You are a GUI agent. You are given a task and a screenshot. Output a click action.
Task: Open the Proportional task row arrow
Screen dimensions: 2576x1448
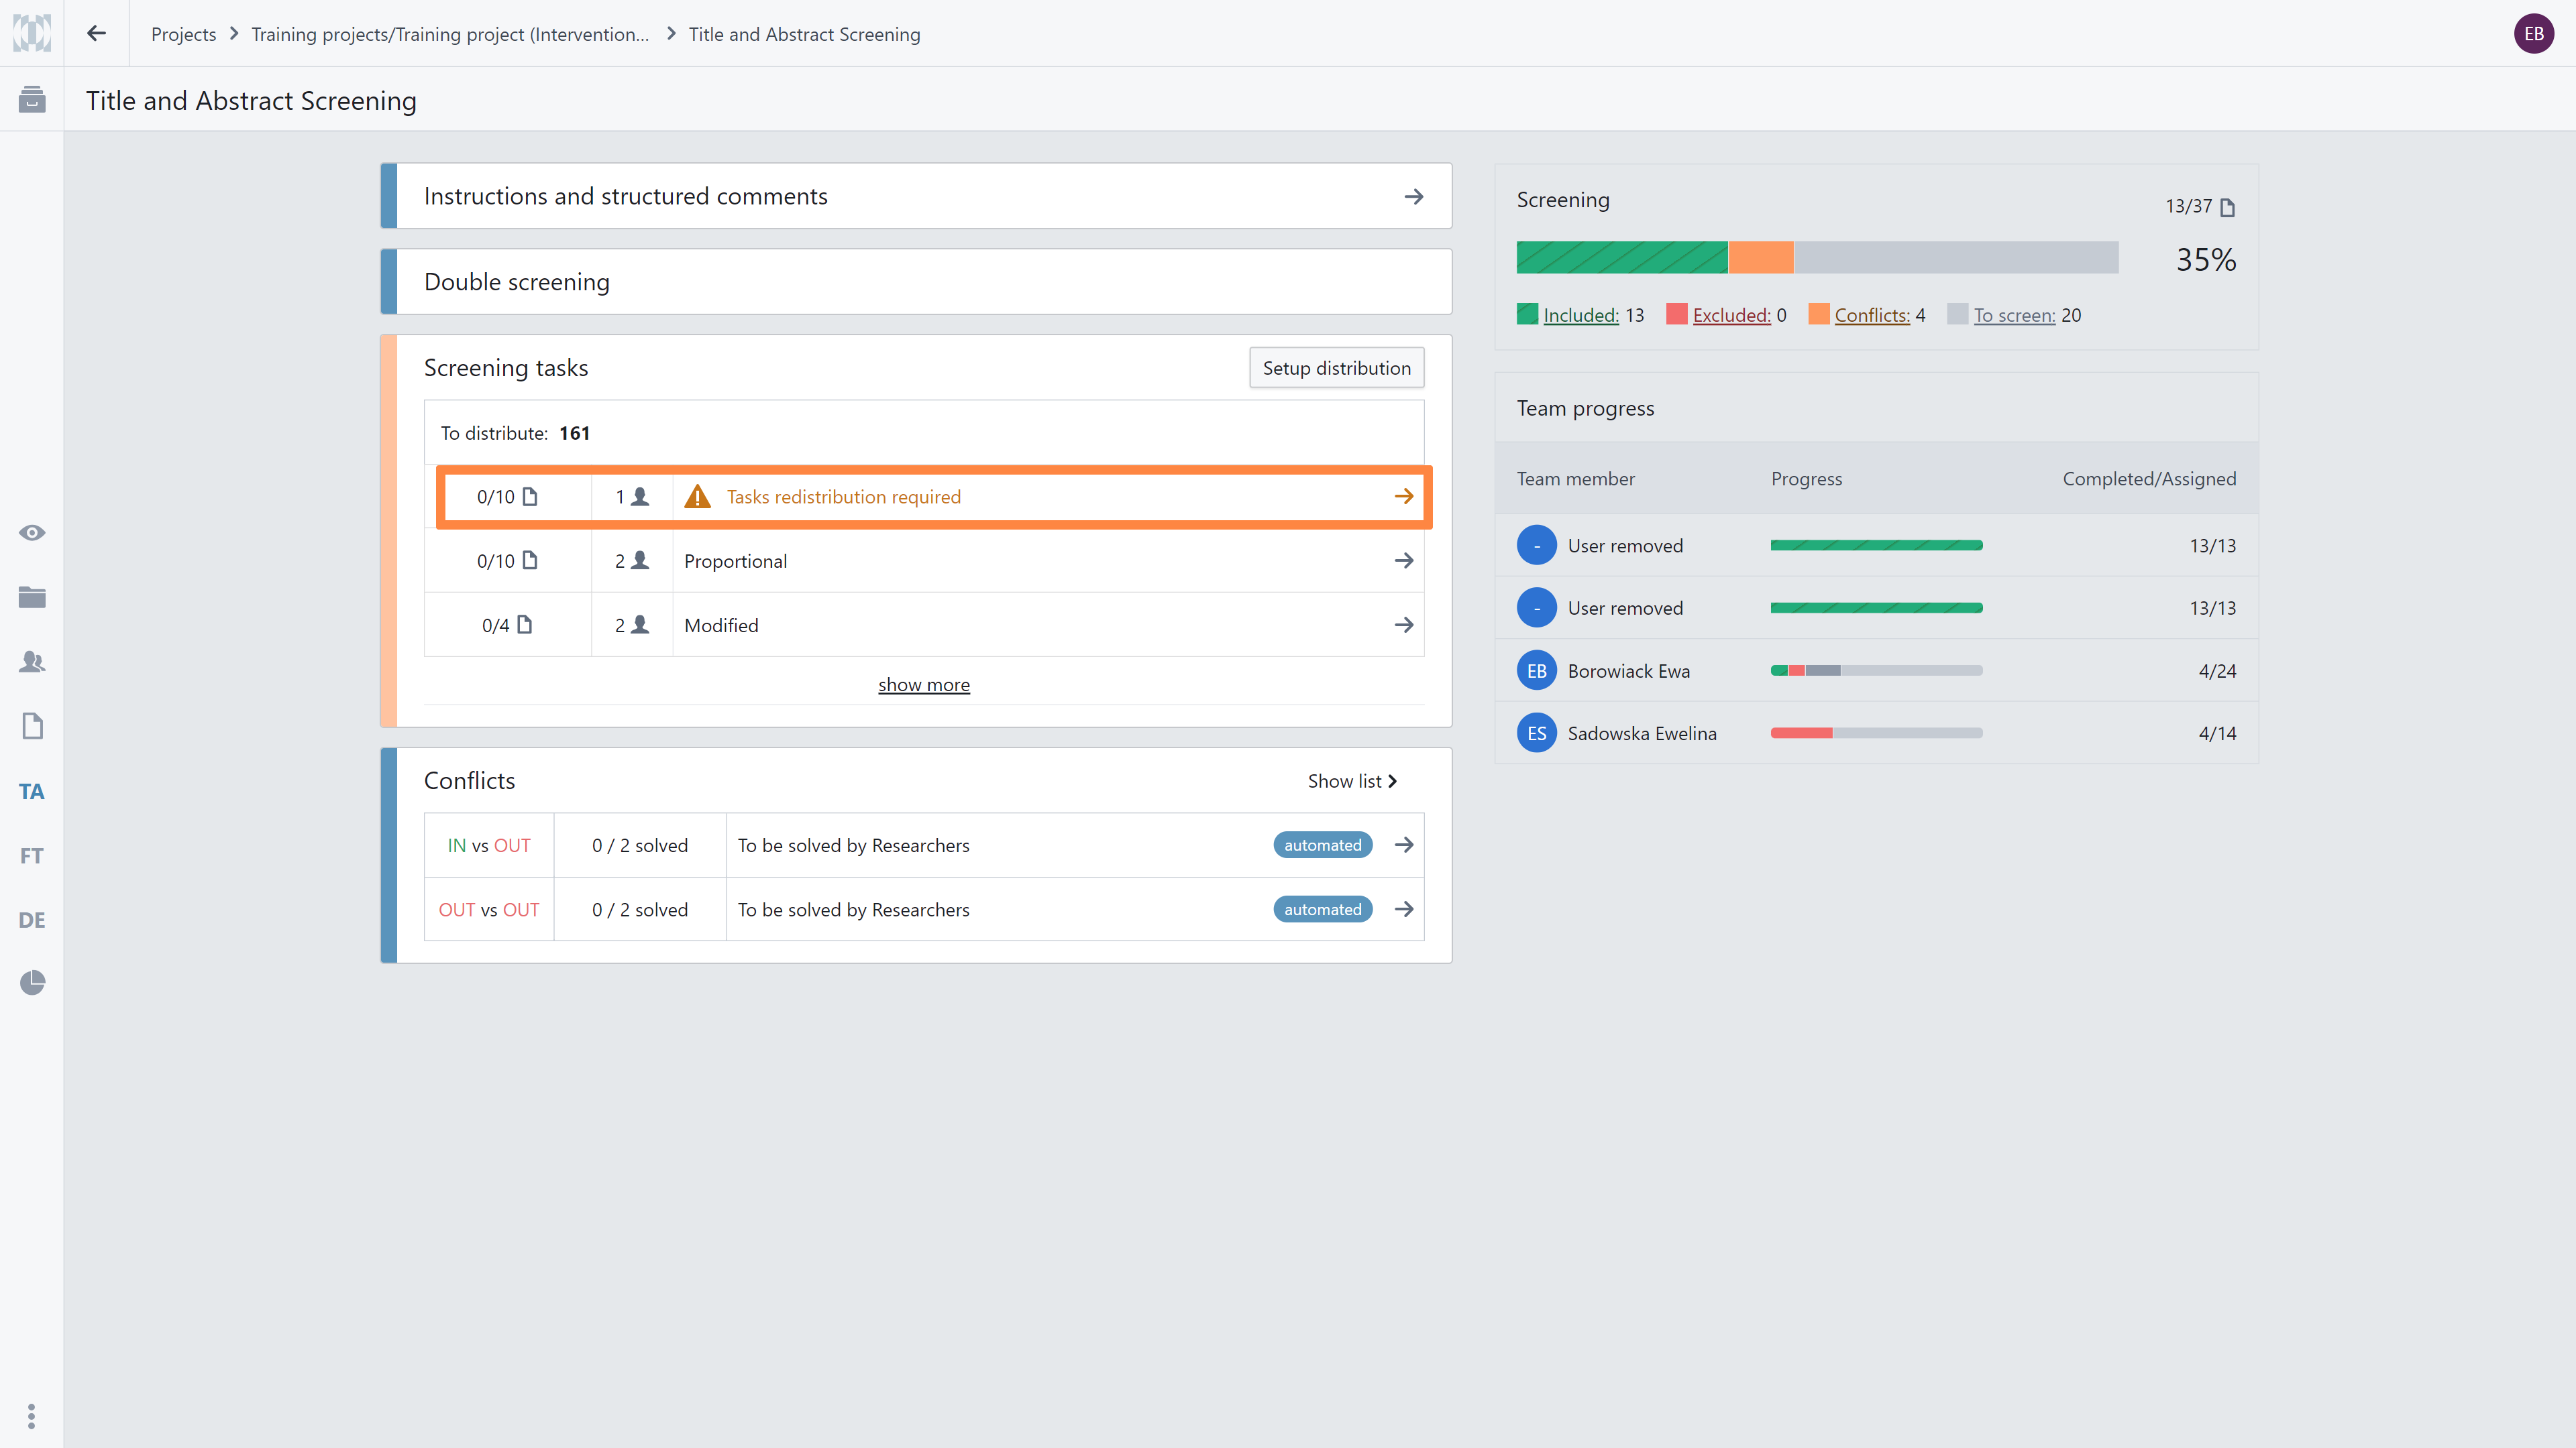pos(1404,560)
